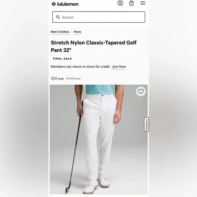Image resolution: width=197 pixels, height=197 pixels.
Task: Click the magnifying glass search icon
Action: pos(58,17)
